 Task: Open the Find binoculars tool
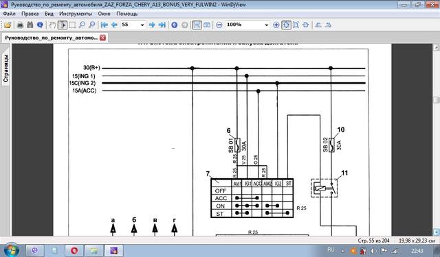pos(30,25)
